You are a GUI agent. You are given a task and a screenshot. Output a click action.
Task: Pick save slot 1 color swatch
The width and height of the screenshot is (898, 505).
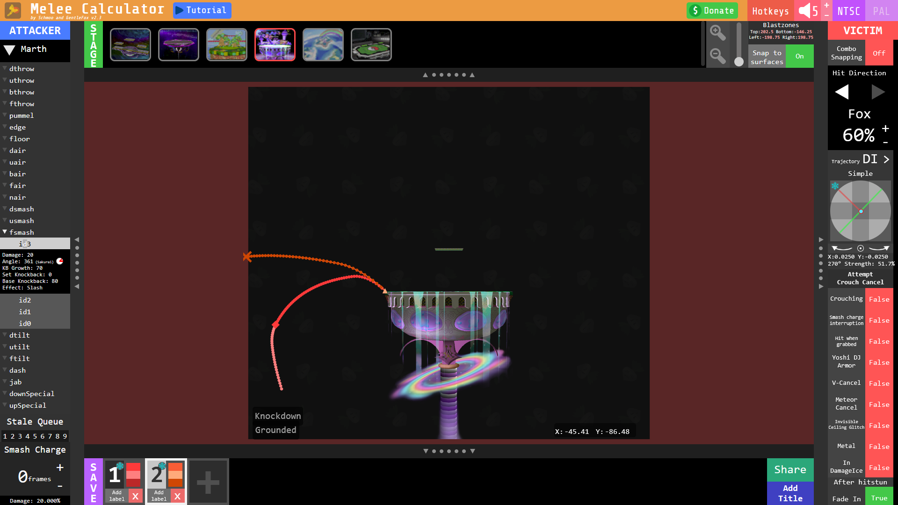coord(133,475)
